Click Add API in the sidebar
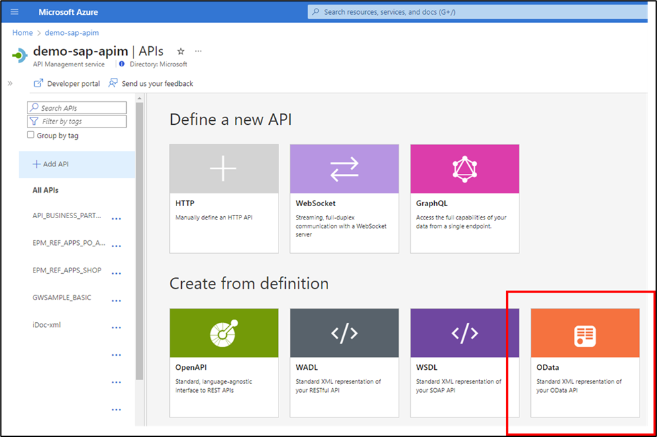This screenshot has height=437, width=657. (x=77, y=164)
